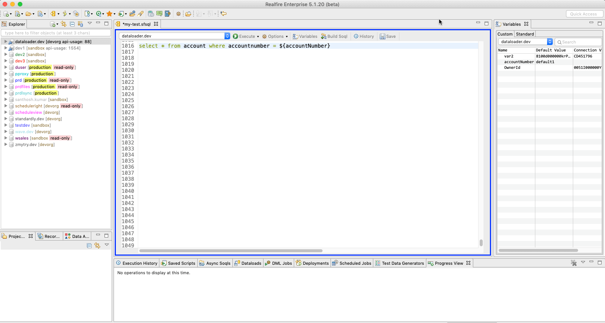Image resolution: width=605 pixels, height=323 pixels.
Task: Toggle link with editor in Explorer
Action: pyautogui.click(x=64, y=24)
